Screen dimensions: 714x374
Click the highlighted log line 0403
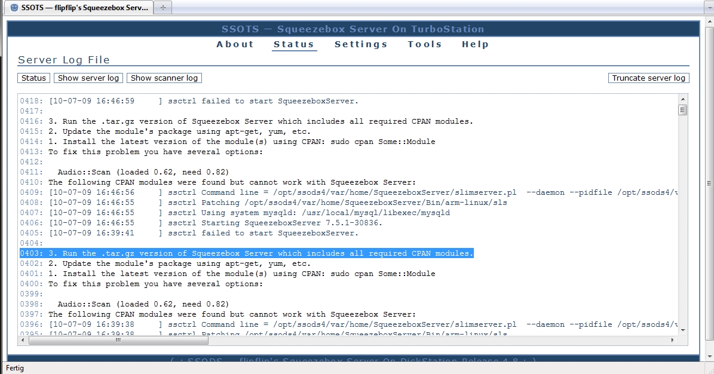pyautogui.click(x=246, y=253)
